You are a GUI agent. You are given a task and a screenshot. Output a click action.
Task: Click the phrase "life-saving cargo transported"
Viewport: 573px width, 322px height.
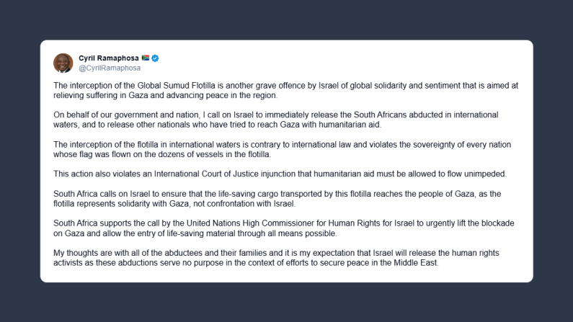tap(257, 194)
